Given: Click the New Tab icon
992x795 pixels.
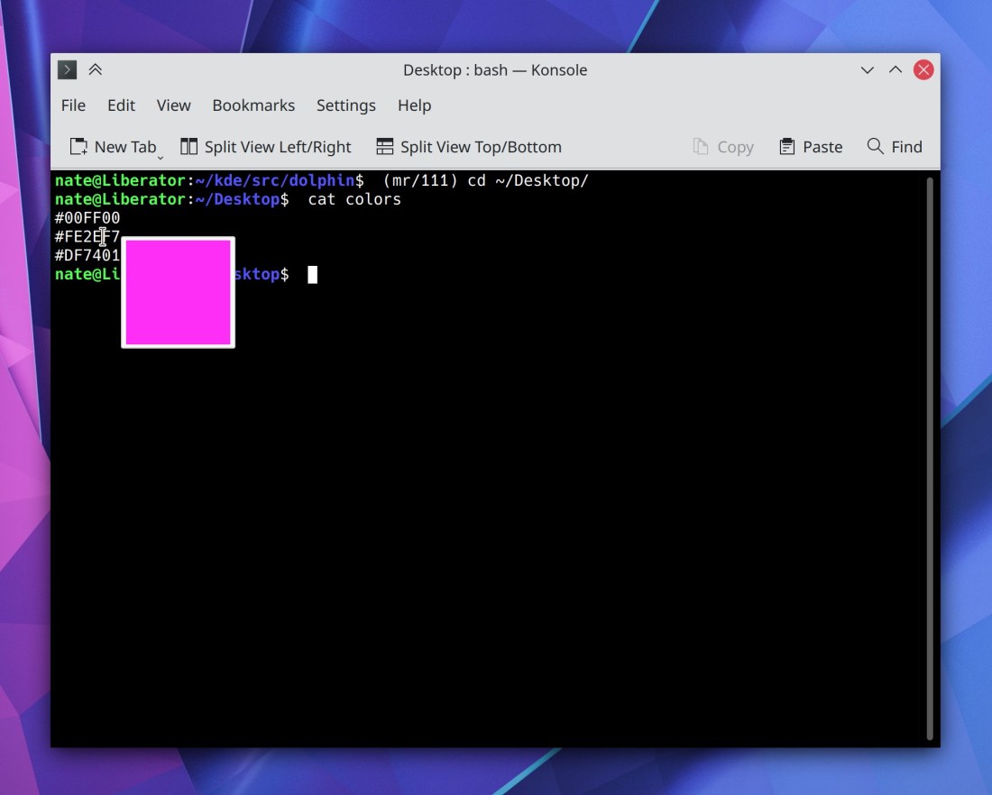Looking at the screenshot, I should click(x=79, y=147).
